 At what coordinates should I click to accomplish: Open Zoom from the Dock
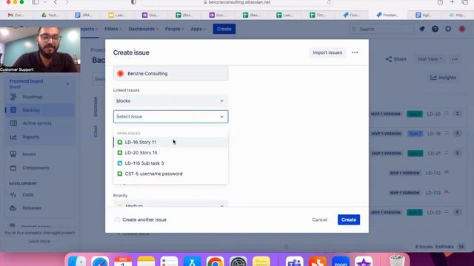pos(341,262)
